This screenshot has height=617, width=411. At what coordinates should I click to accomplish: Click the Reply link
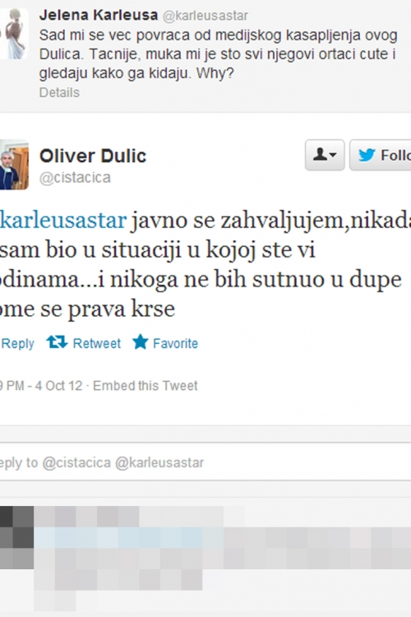pos(17,344)
